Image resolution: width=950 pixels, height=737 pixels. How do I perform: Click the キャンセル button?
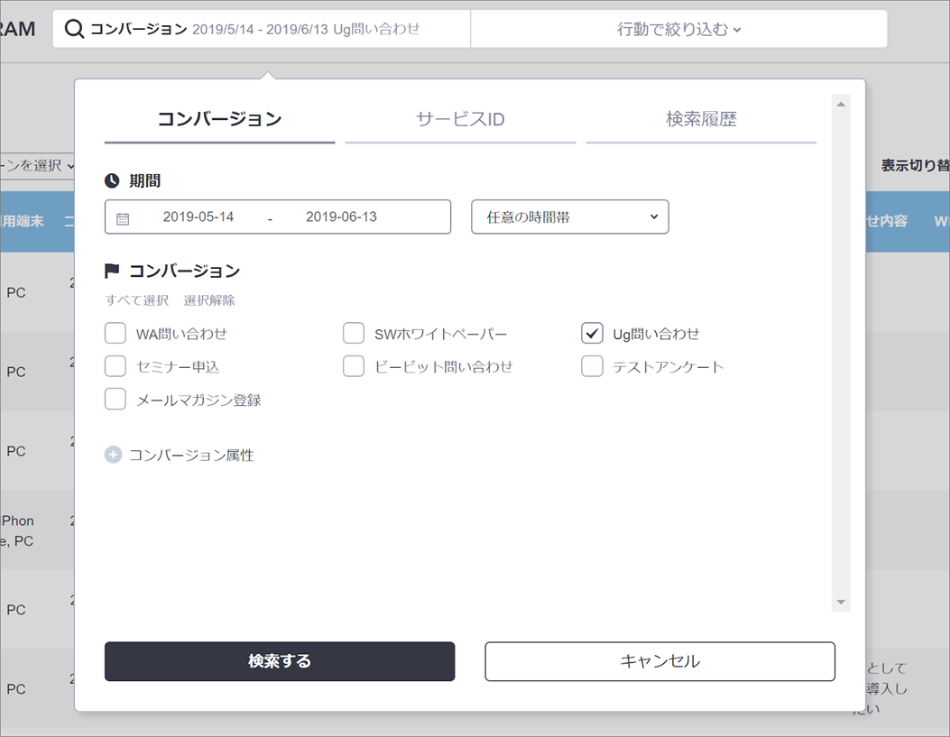click(659, 661)
